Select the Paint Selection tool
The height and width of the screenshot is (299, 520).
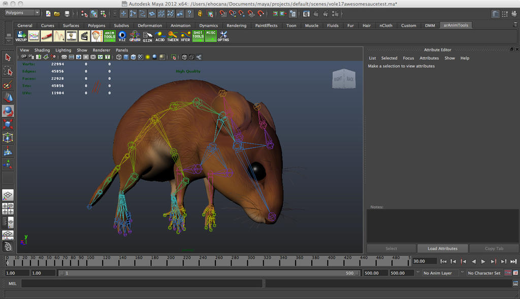coord(8,85)
